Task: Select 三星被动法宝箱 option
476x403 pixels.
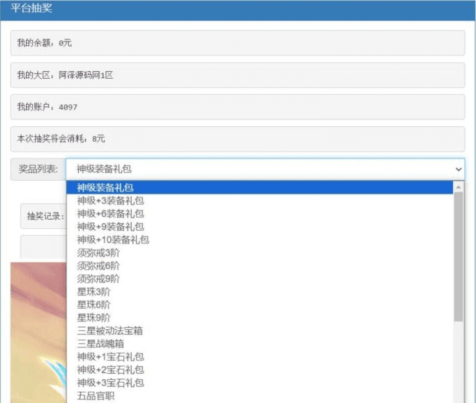Action: coord(110,330)
